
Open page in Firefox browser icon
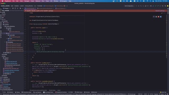click(158, 17)
